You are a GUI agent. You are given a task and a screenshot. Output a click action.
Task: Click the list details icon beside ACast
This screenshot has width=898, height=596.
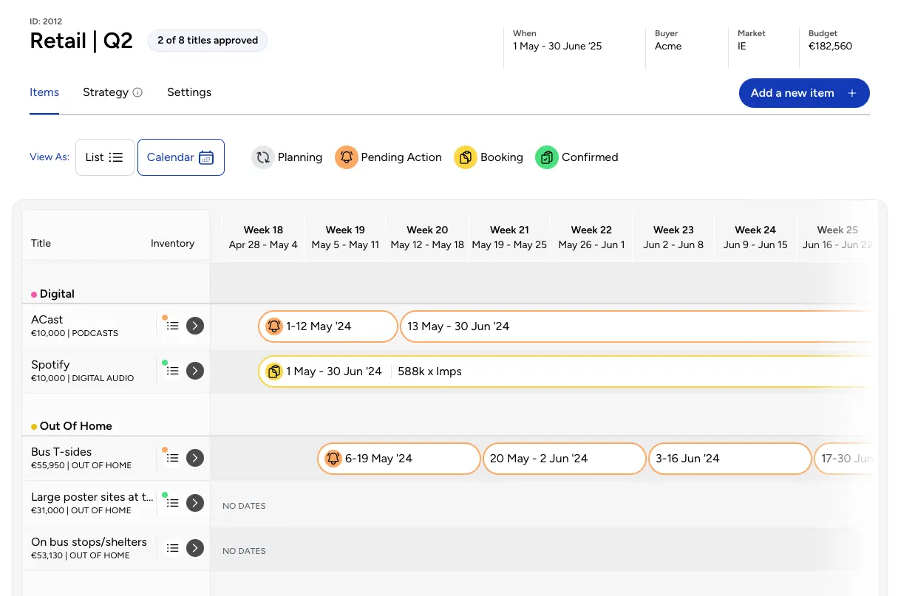[172, 326]
